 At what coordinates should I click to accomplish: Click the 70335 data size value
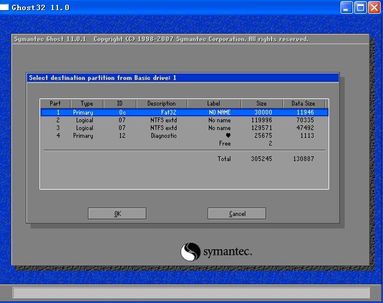pos(305,120)
